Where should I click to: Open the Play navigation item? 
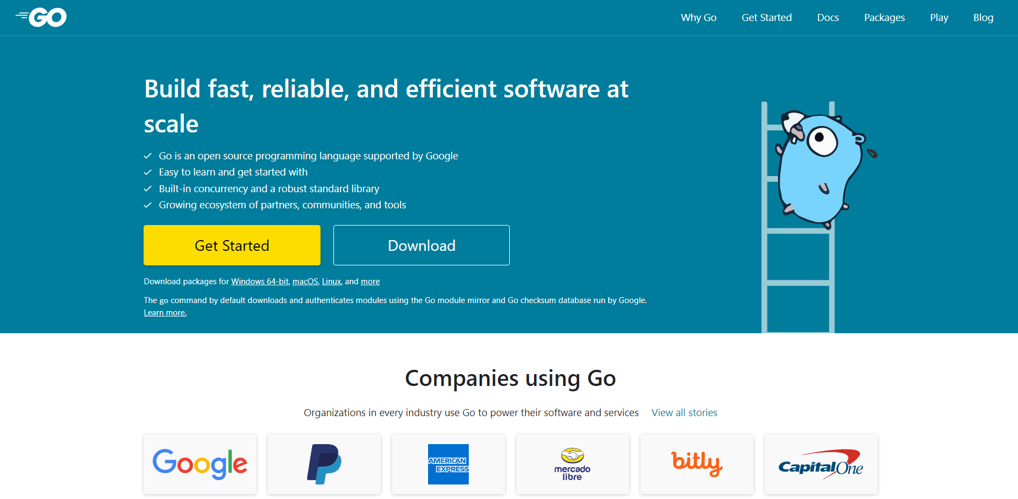[x=939, y=17]
